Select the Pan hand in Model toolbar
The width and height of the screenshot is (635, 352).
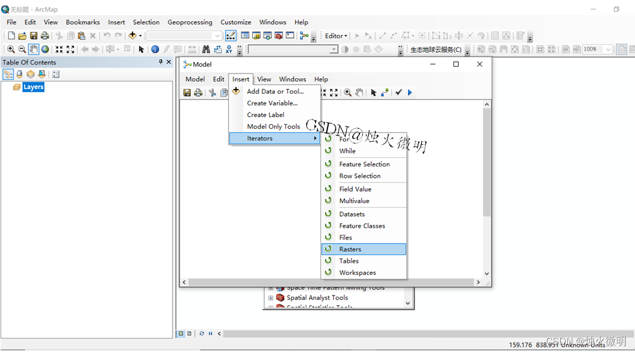359,92
